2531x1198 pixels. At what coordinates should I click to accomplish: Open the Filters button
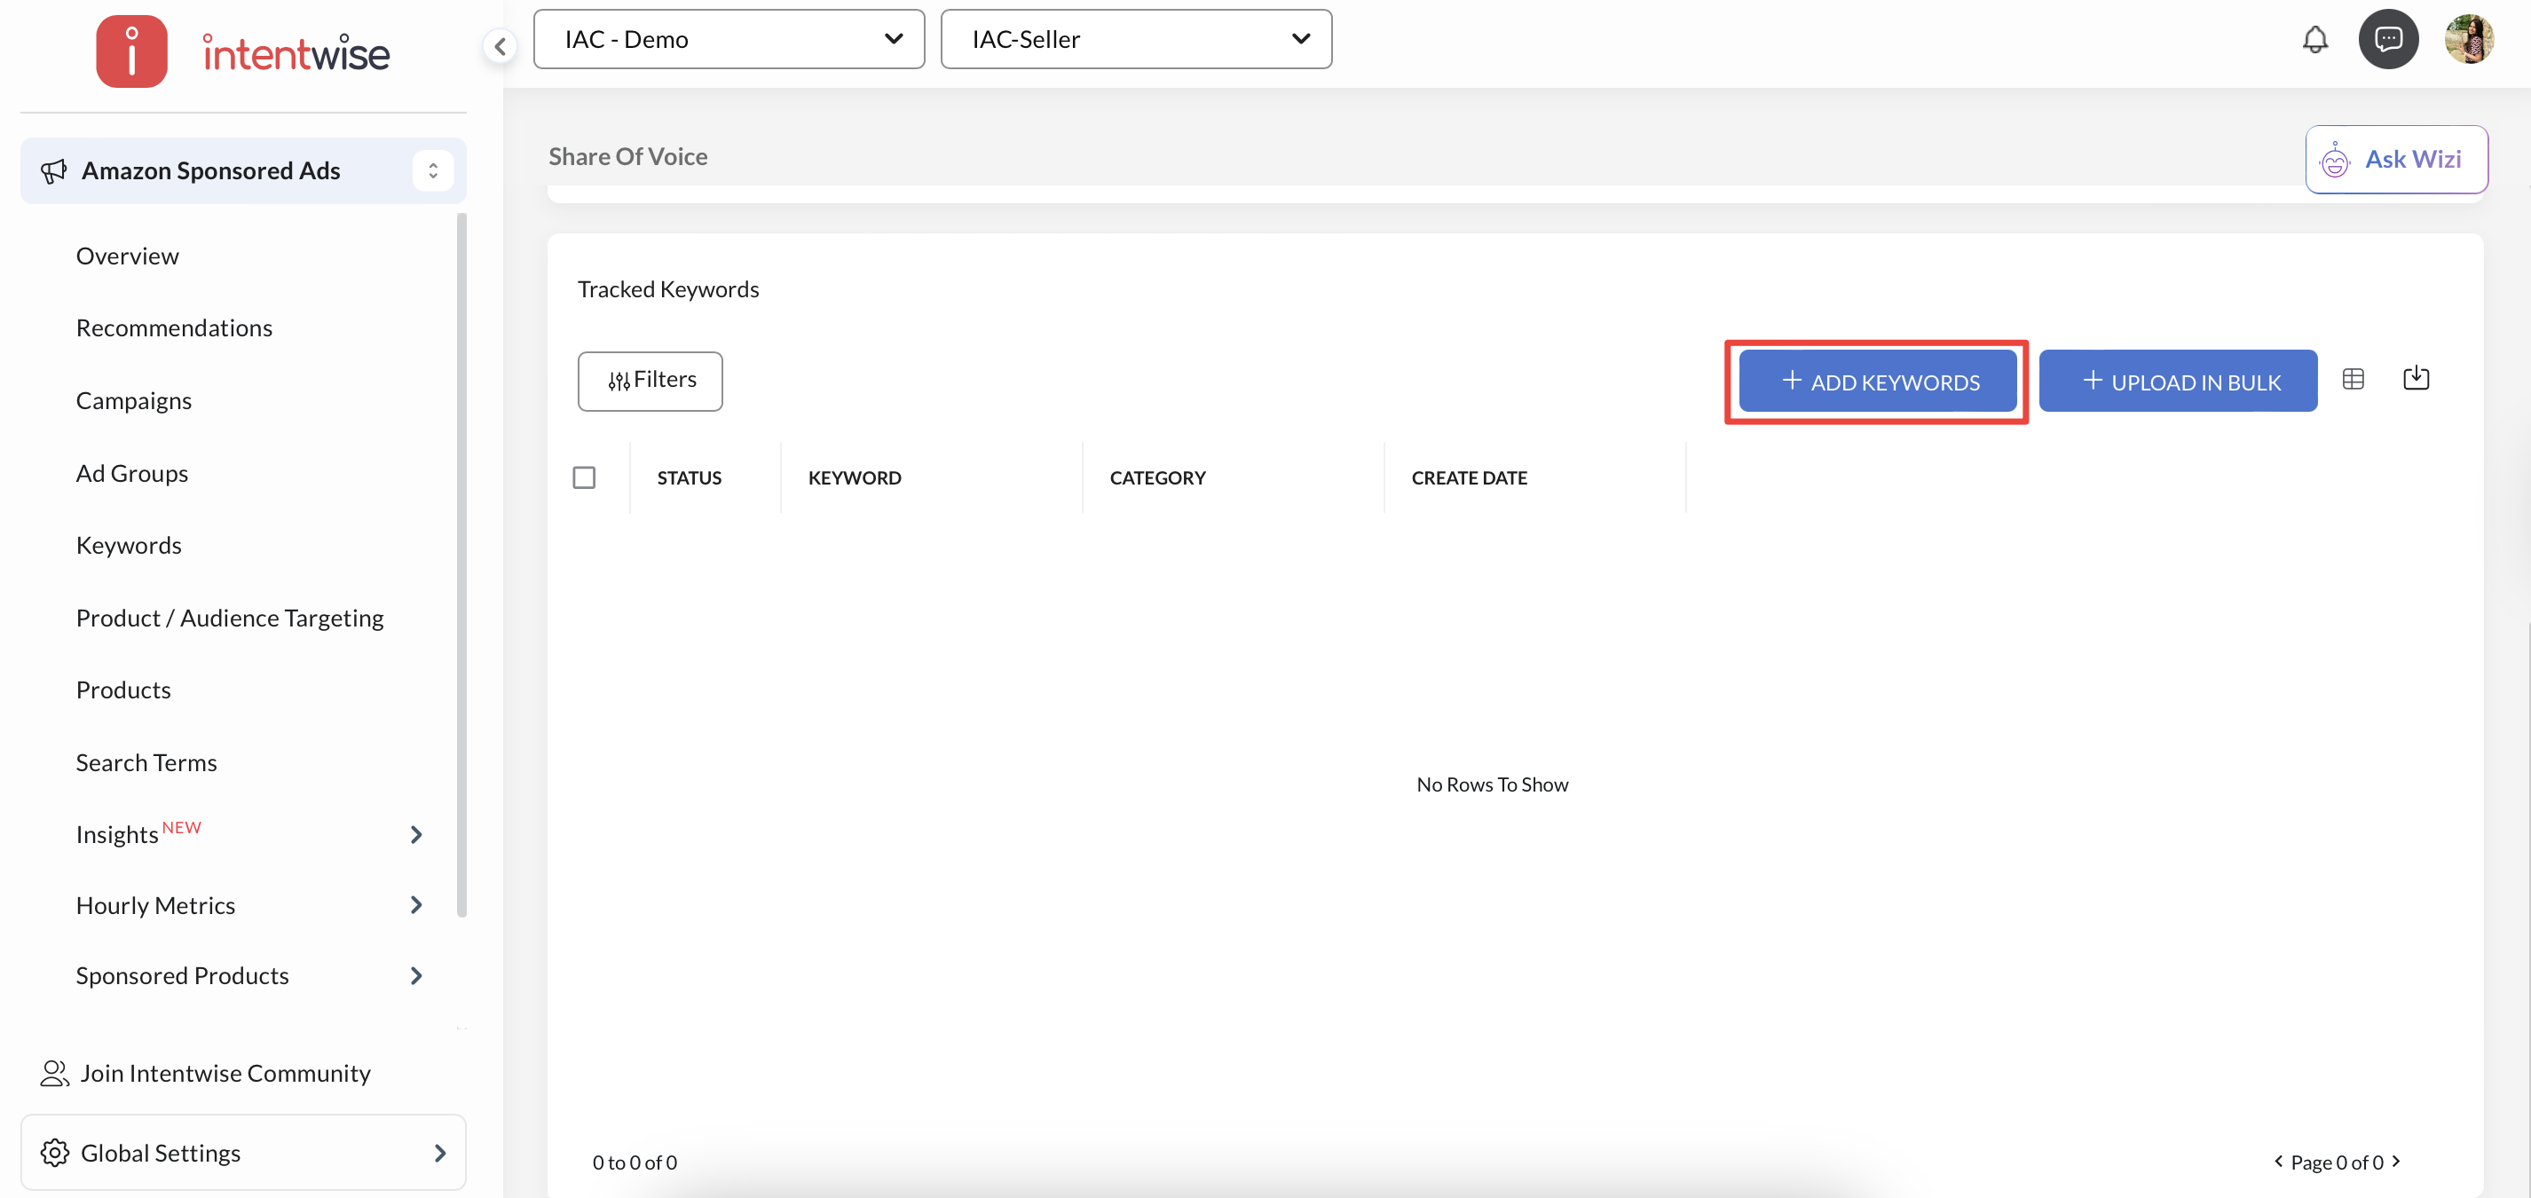(650, 382)
